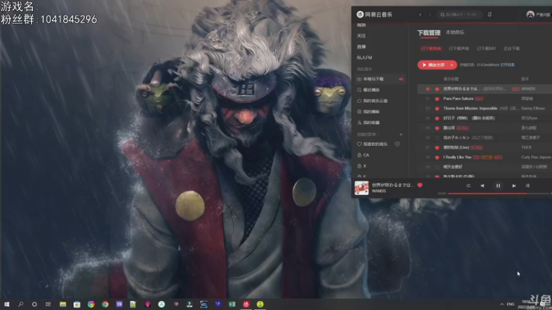Select the I Really Like You song title
The width and height of the screenshot is (552, 310).
(457, 157)
